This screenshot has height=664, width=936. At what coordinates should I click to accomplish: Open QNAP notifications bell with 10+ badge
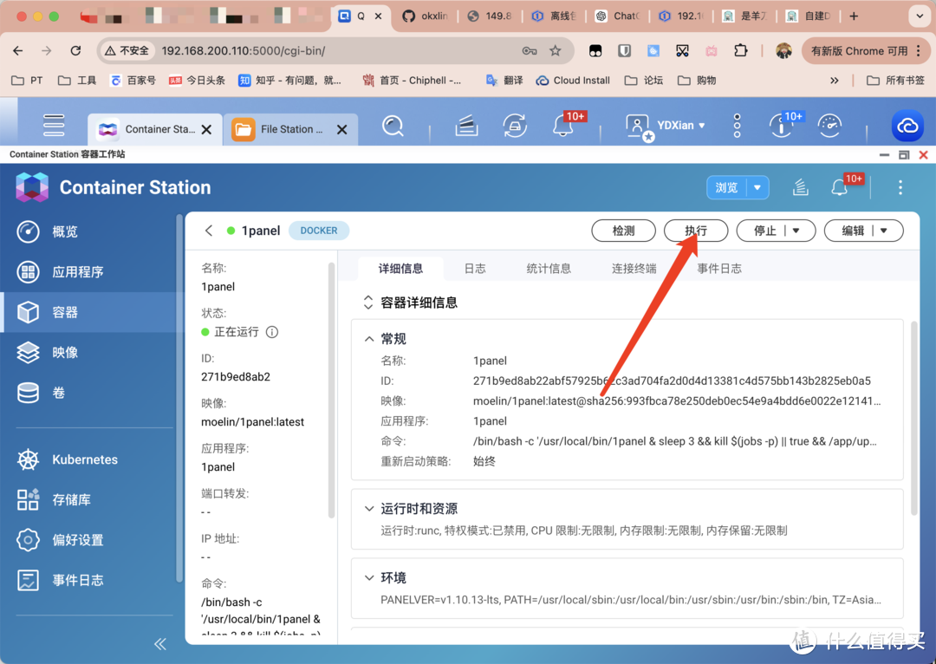tap(563, 127)
